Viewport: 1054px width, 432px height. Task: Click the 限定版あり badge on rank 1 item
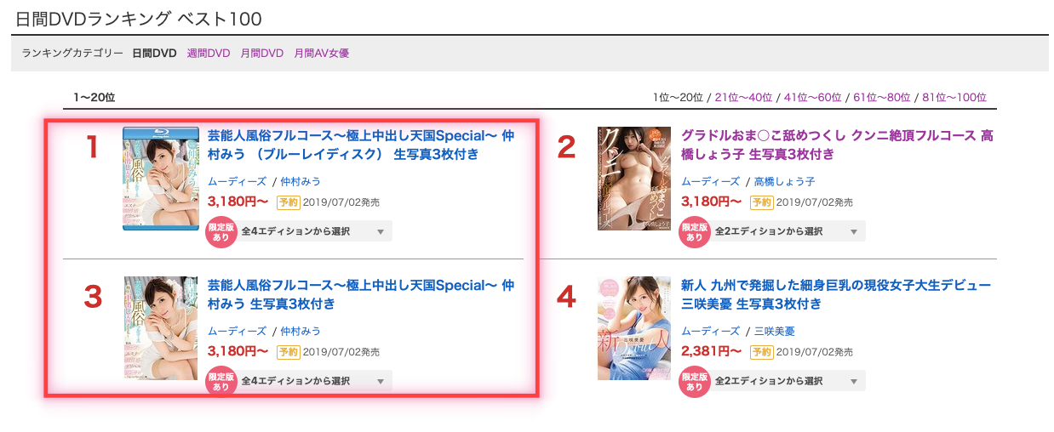click(x=221, y=231)
